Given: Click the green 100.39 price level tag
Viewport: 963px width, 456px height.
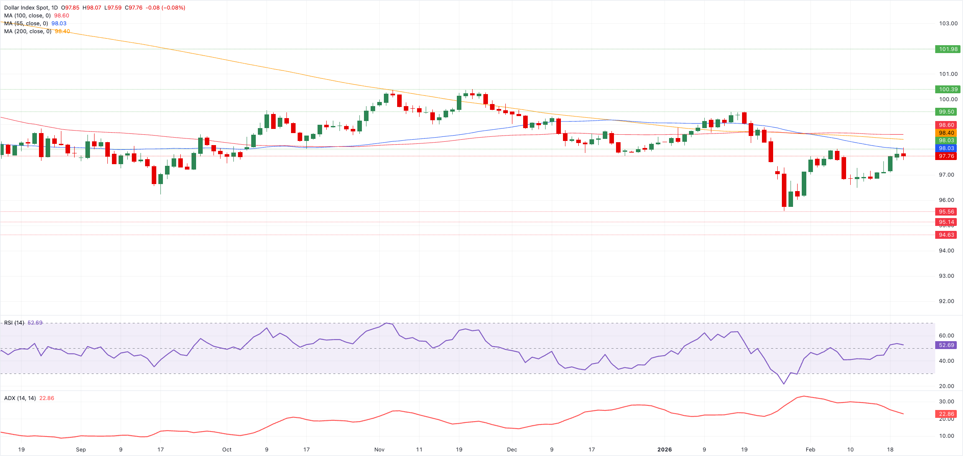Looking at the screenshot, I should pyautogui.click(x=948, y=90).
